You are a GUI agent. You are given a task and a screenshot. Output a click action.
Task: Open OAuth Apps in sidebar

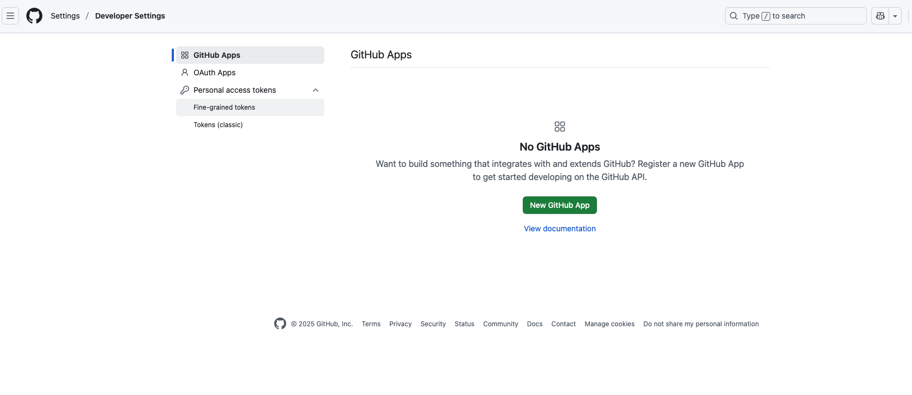[250, 73]
